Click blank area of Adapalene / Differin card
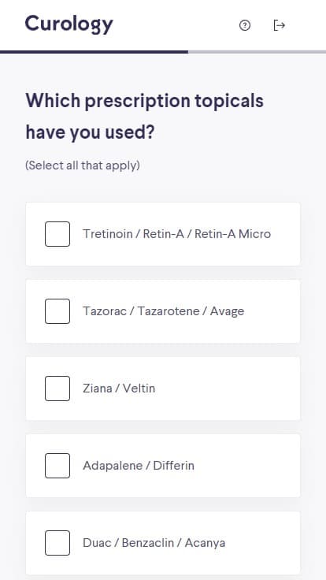326x580 pixels. point(247,466)
